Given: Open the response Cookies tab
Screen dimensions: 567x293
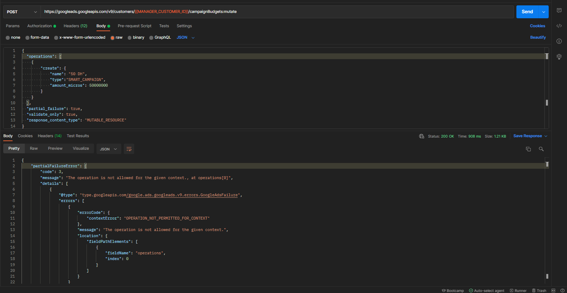Looking at the screenshot, I should pyautogui.click(x=25, y=136).
